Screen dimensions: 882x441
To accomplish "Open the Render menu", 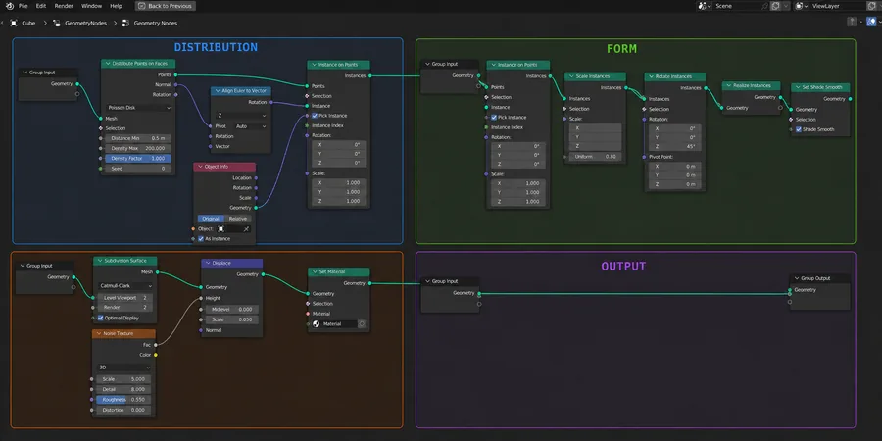I will point(64,6).
